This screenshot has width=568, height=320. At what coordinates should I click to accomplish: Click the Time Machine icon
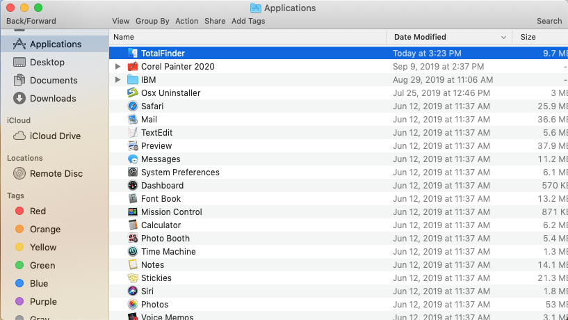click(133, 252)
